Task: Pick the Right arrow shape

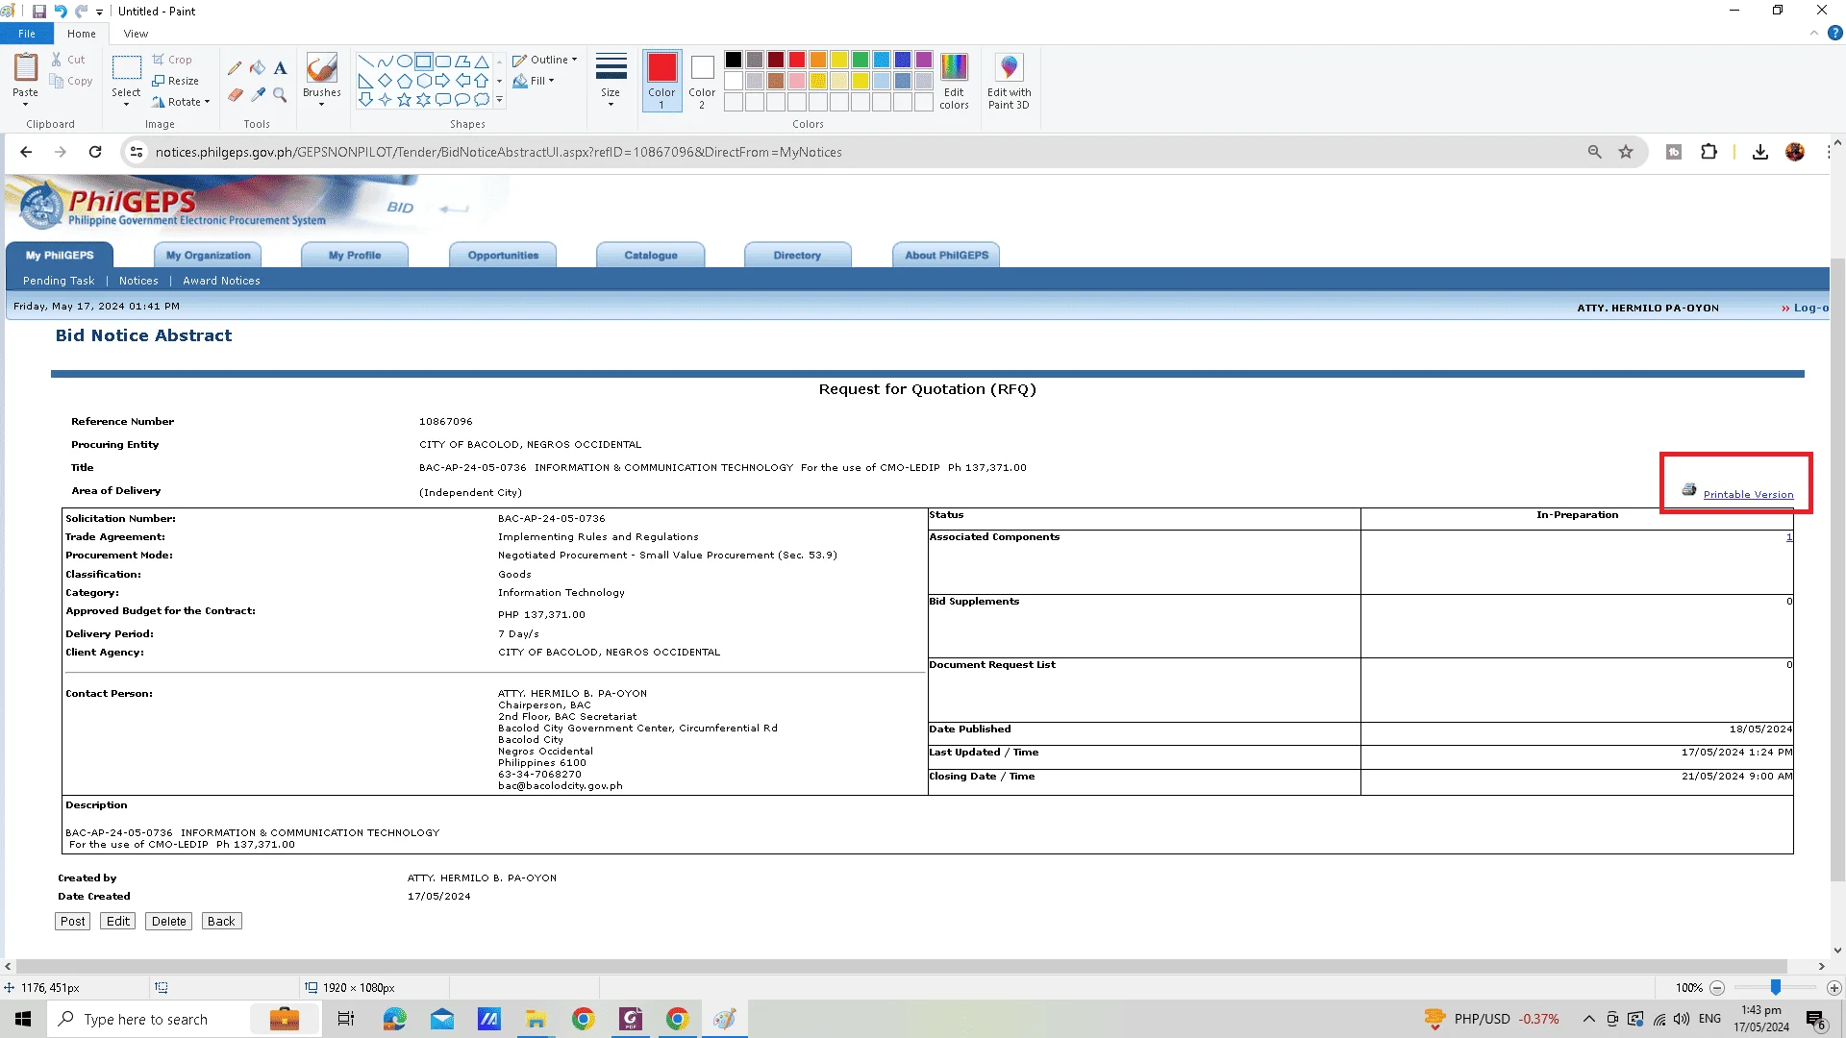Action: click(x=442, y=81)
